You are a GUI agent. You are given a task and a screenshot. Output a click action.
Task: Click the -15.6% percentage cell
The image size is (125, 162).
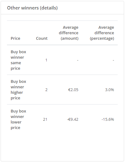click(x=108, y=119)
